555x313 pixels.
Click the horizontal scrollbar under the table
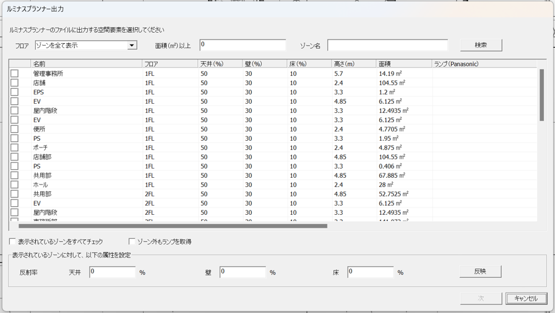172,226
